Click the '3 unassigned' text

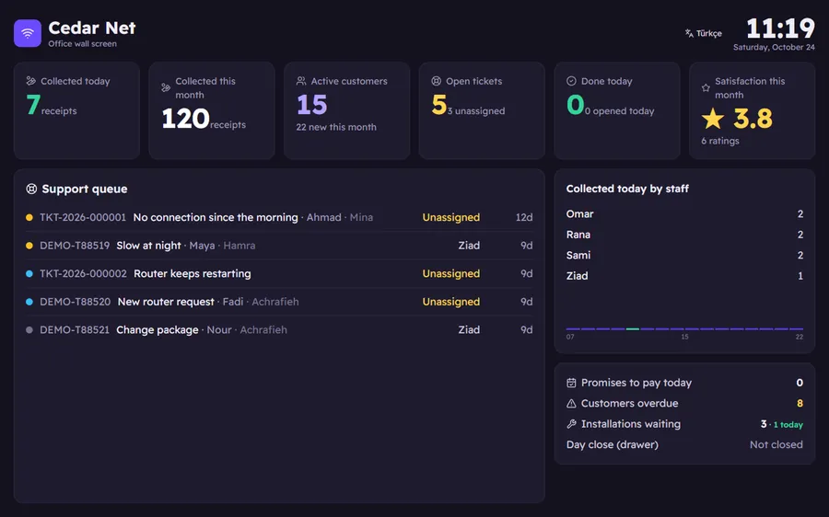tap(476, 111)
